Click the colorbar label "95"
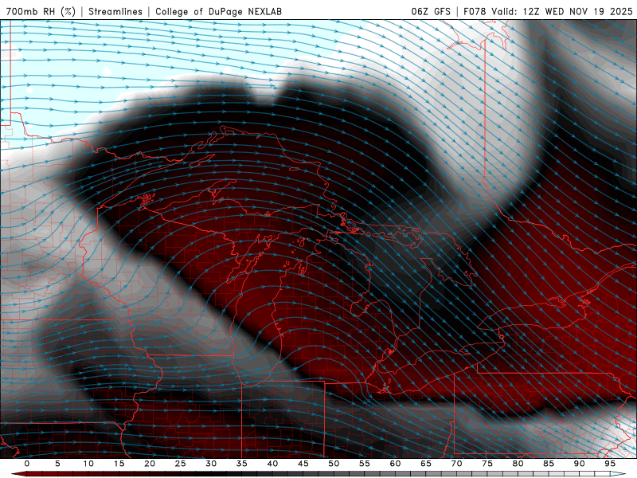637x478 pixels. 609,464
